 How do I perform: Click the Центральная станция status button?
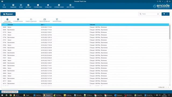(10, 92)
